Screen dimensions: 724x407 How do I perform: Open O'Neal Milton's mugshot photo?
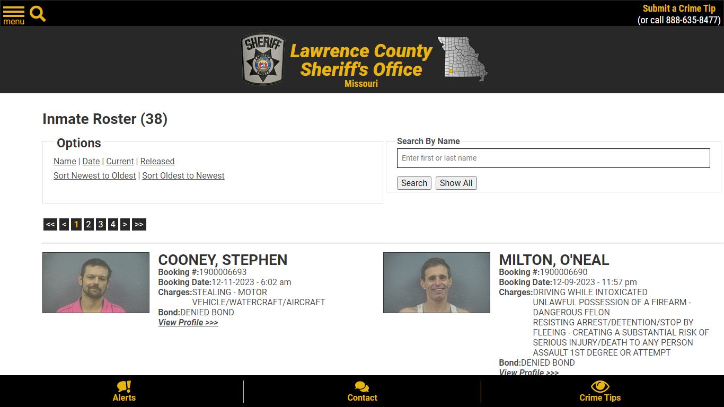pyautogui.click(x=437, y=282)
